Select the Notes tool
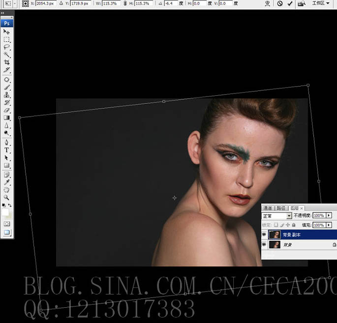The width and height of the screenshot is (337, 323). click(6, 175)
